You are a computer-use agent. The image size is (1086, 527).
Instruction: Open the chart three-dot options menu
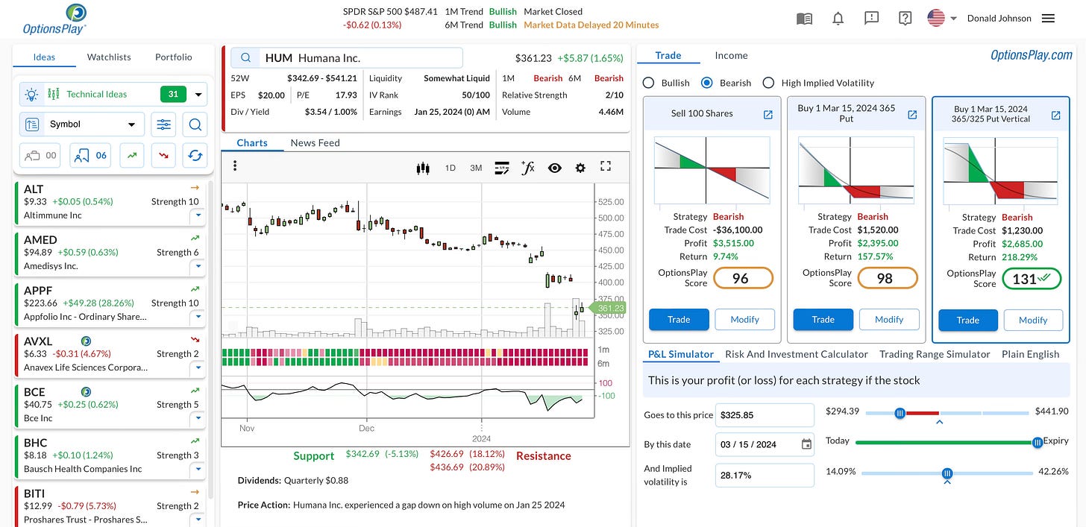235,166
